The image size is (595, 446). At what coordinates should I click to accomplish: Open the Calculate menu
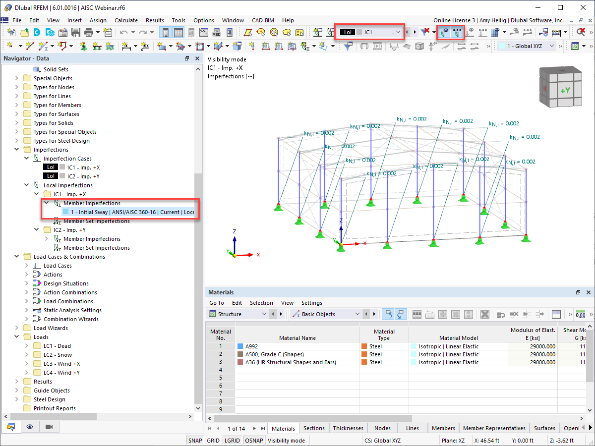click(x=126, y=20)
